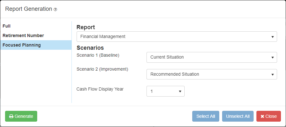This screenshot has height=127, width=286.
Task: Dismiss the dialog with Close
Action: point(269,116)
